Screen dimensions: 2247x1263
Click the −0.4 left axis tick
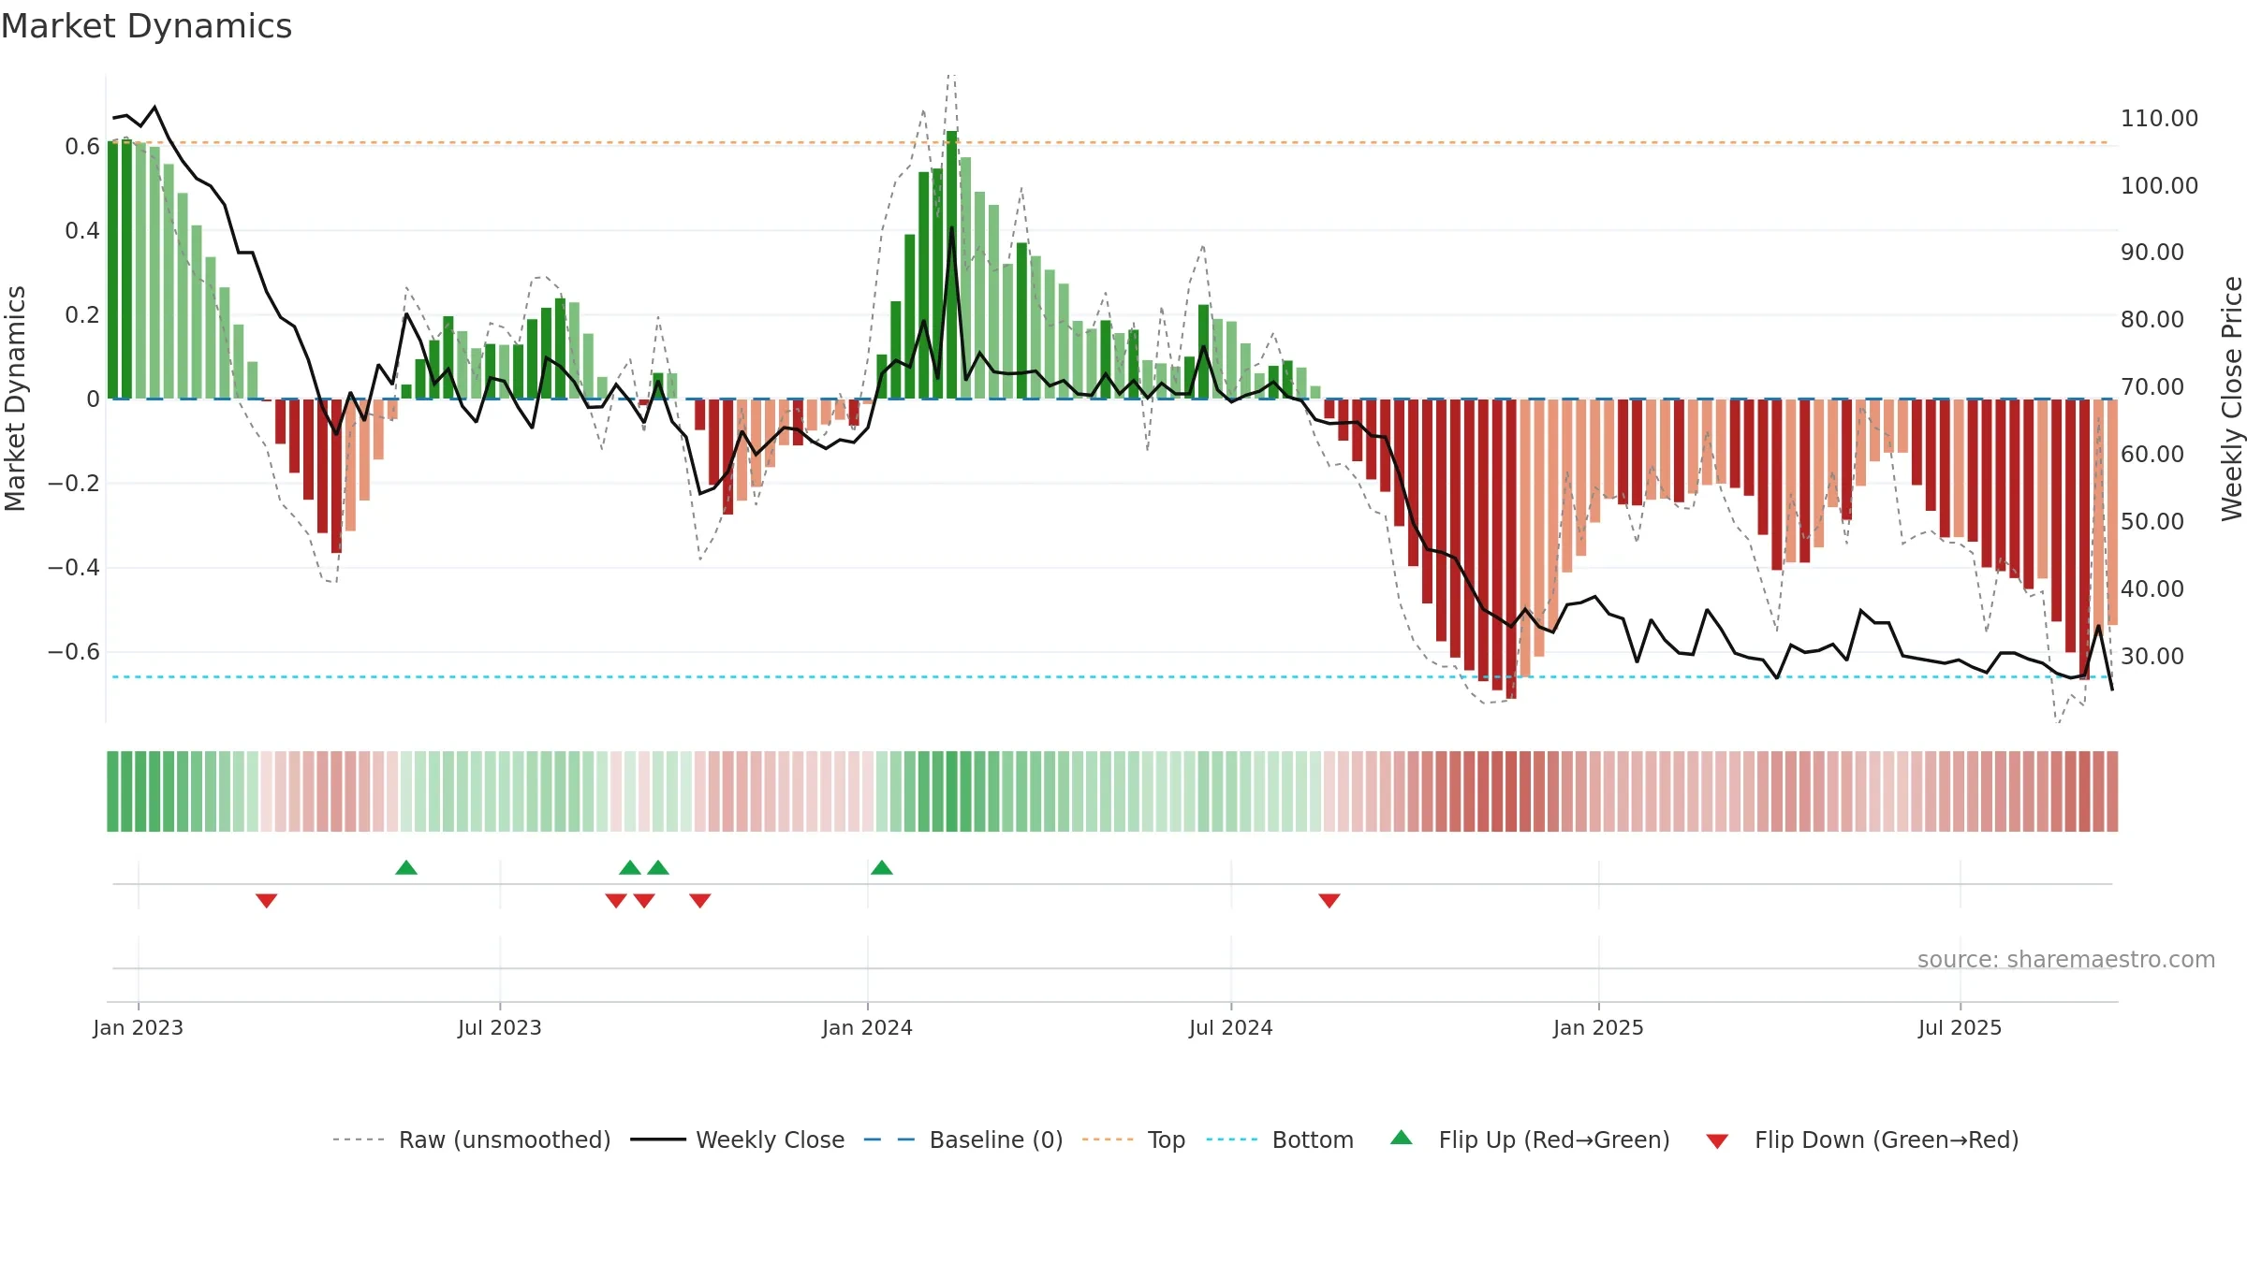tap(74, 568)
